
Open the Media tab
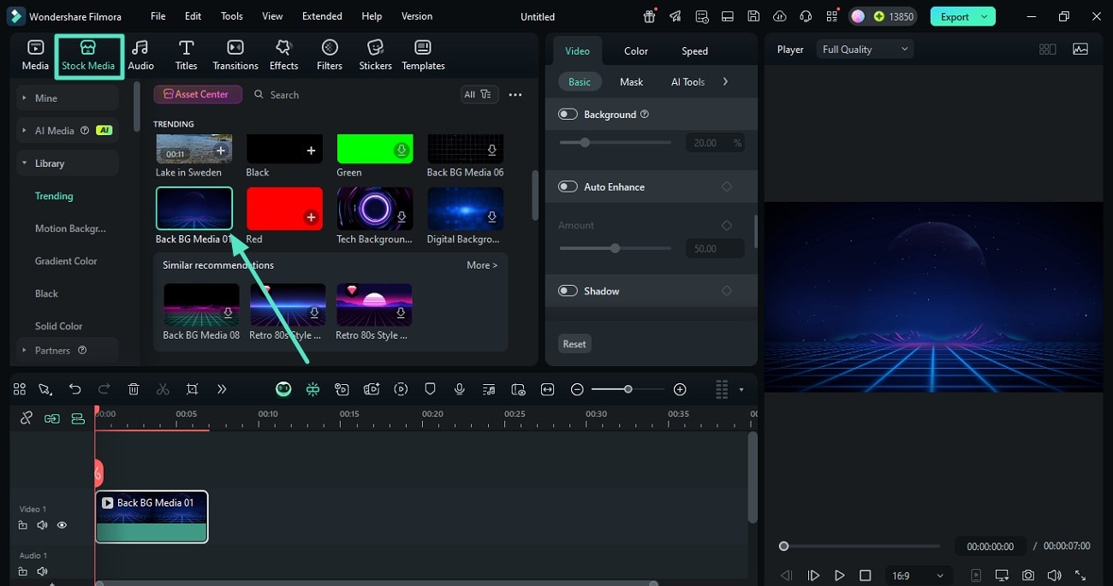click(35, 56)
